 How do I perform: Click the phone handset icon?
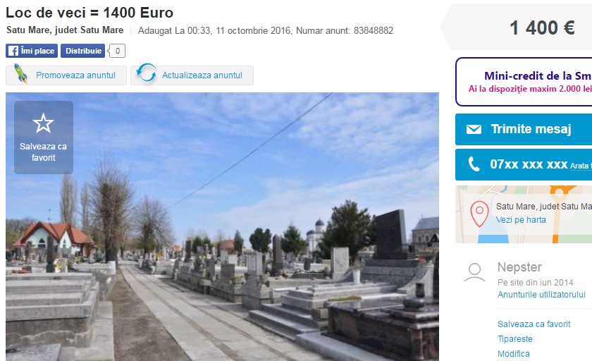click(474, 164)
